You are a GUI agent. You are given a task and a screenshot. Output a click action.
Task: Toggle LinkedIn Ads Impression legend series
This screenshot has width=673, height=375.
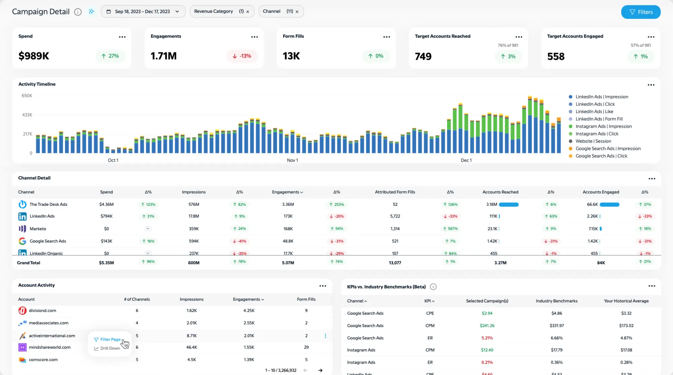(602, 97)
